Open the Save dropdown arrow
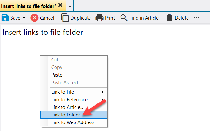The image size is (210, 131). 24,18
